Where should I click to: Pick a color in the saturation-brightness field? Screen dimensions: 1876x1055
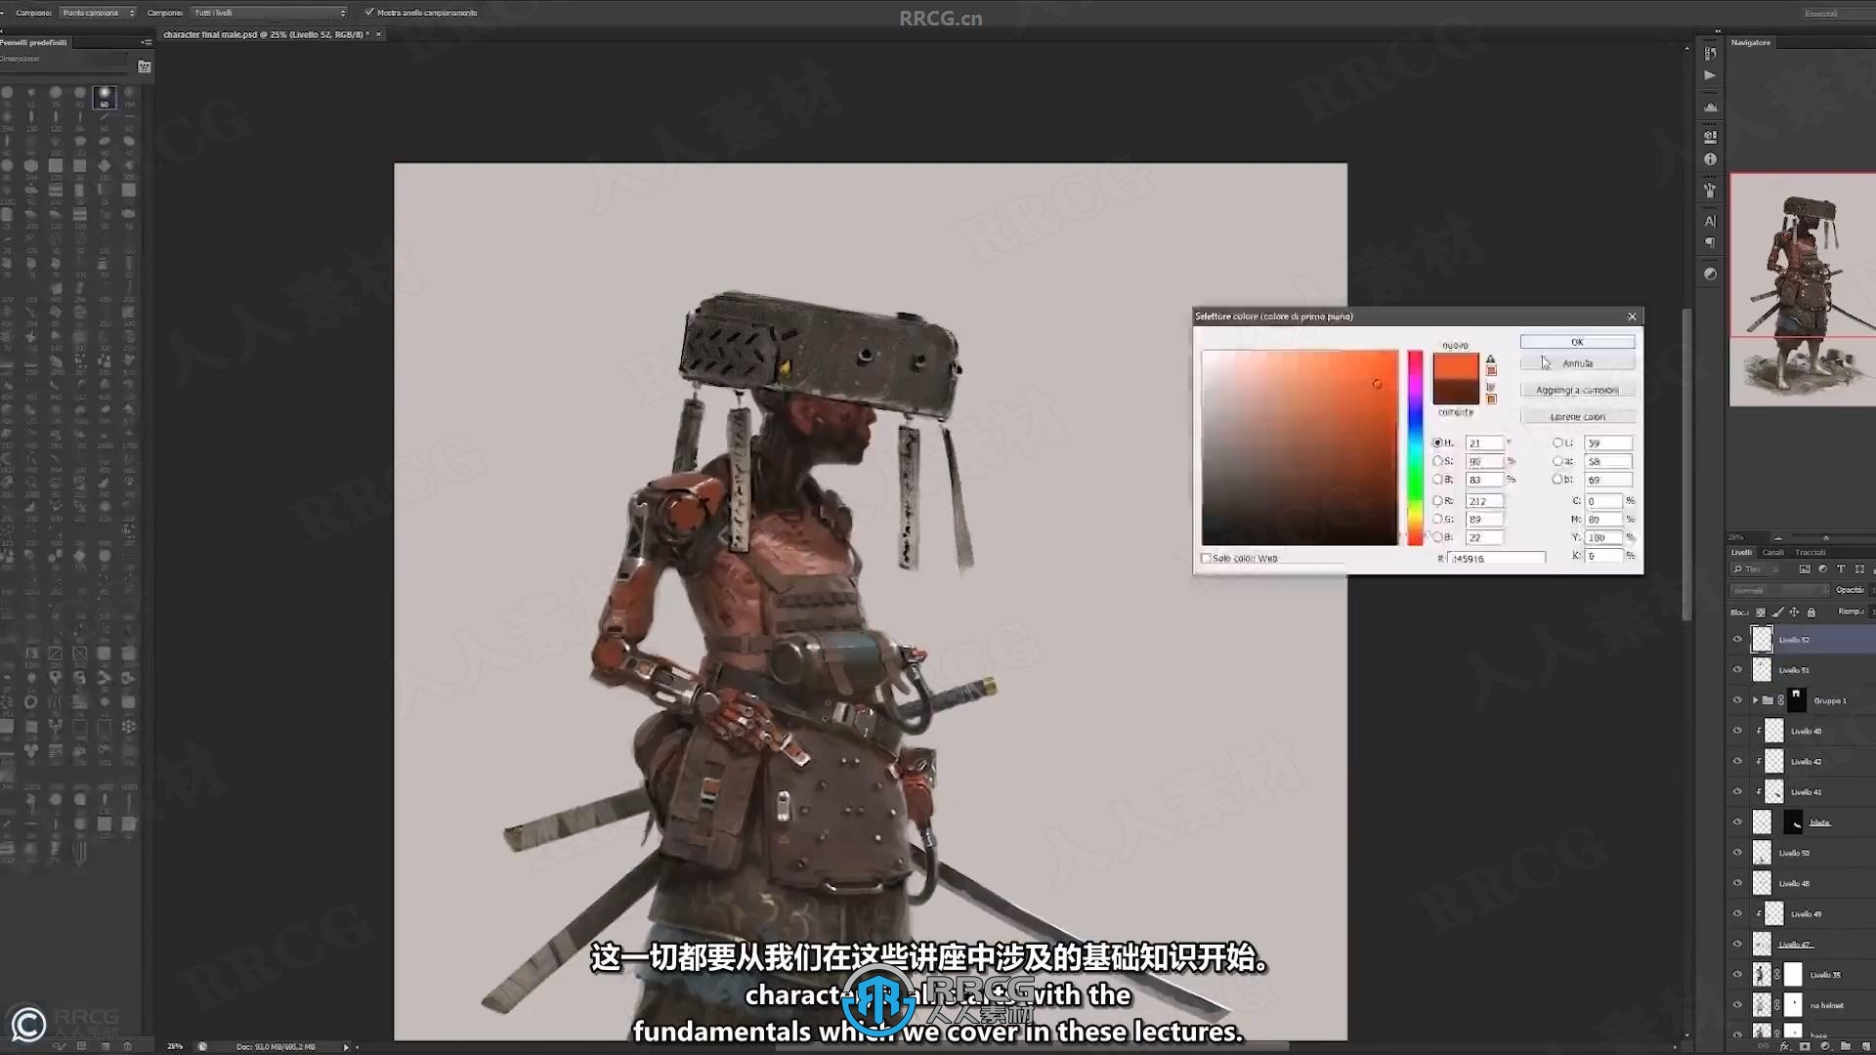pos(1300,447)
